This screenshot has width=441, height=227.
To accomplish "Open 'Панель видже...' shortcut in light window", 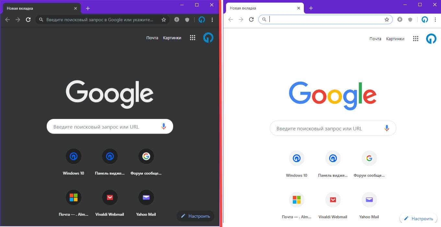I will (333, 163).
